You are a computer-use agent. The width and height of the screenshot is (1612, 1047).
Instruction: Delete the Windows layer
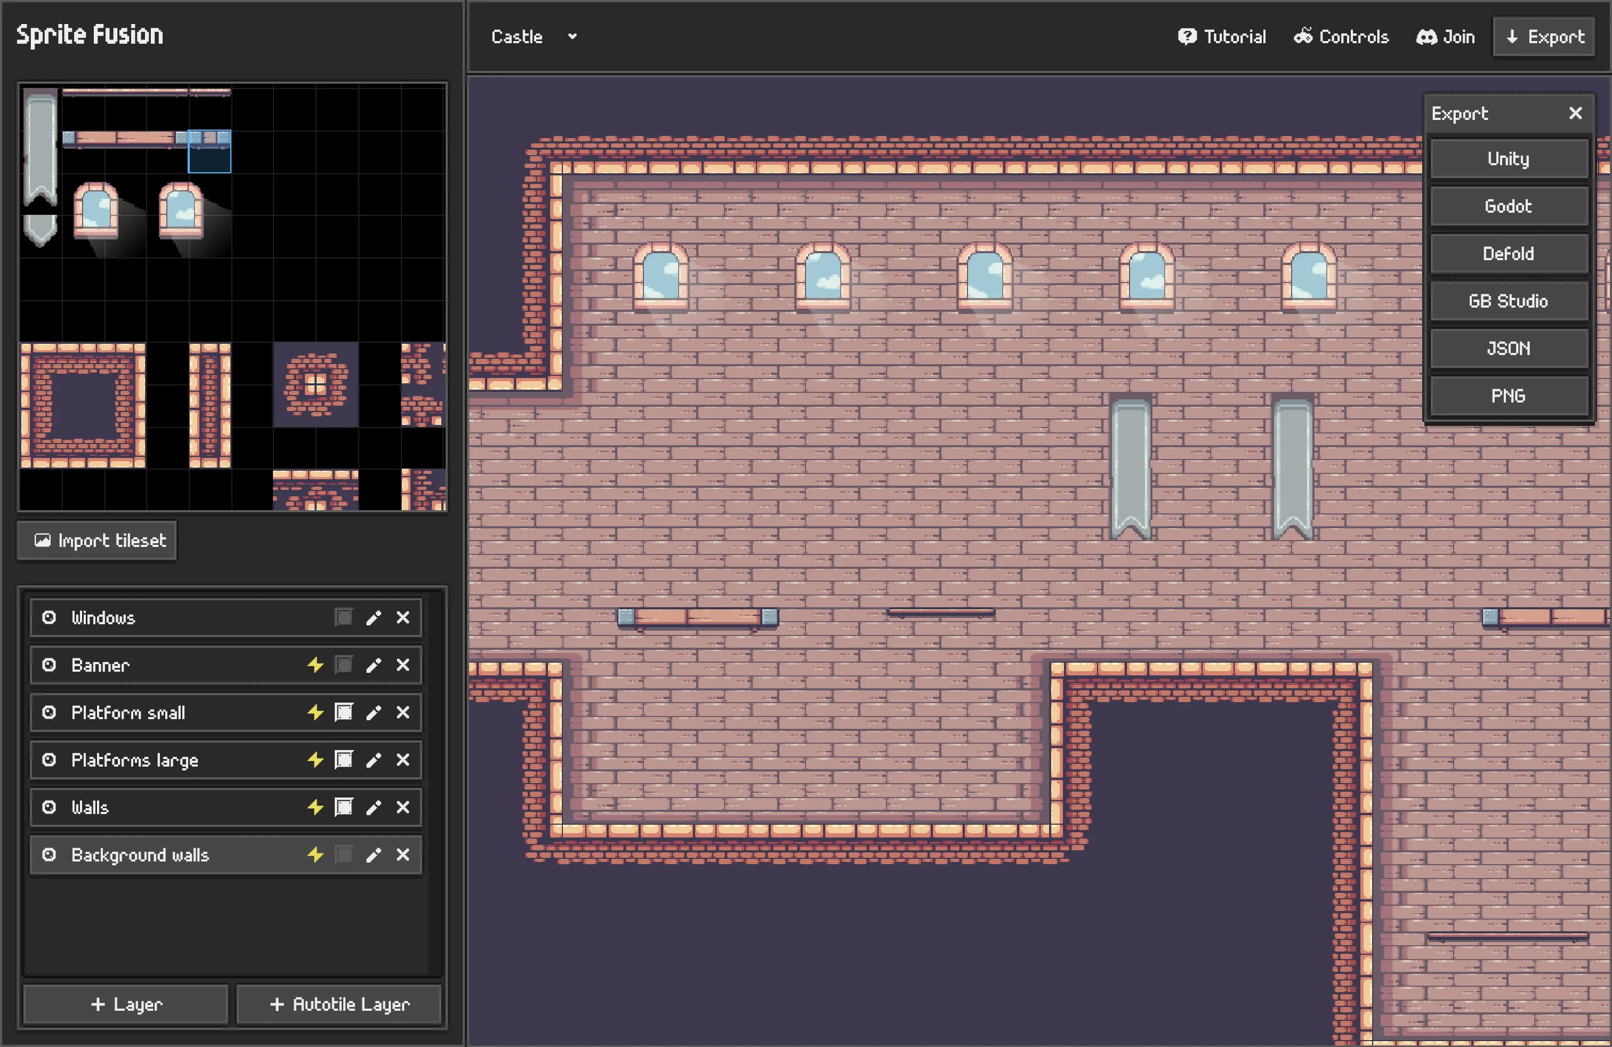[x=403, y=617]
